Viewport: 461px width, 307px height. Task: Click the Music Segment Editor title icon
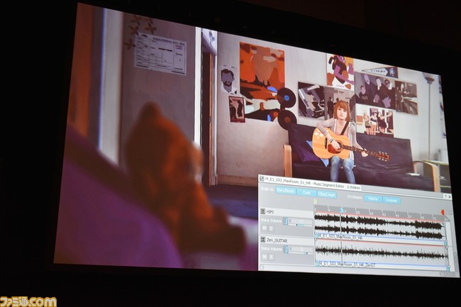pos(262,179)
